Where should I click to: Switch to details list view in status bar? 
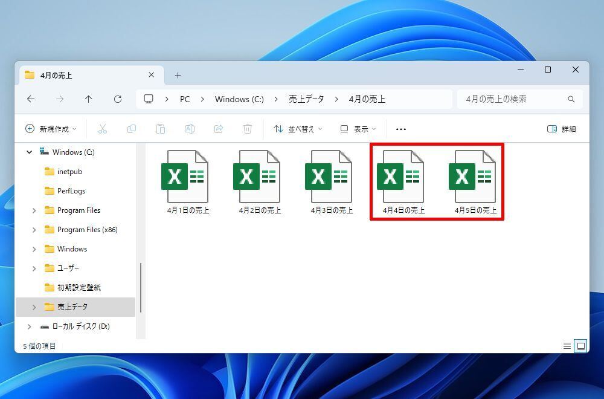coord(567,346)
